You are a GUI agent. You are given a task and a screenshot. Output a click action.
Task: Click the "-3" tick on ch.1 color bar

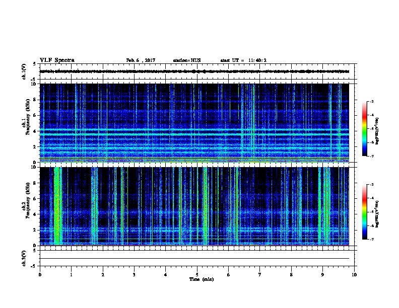pos(372,101)
